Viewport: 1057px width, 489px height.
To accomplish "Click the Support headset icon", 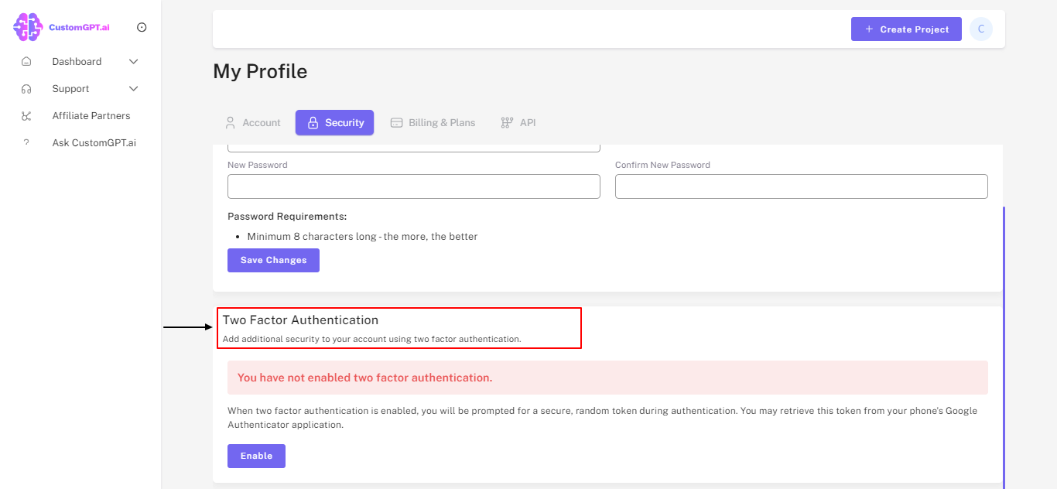I will [27, 88].
